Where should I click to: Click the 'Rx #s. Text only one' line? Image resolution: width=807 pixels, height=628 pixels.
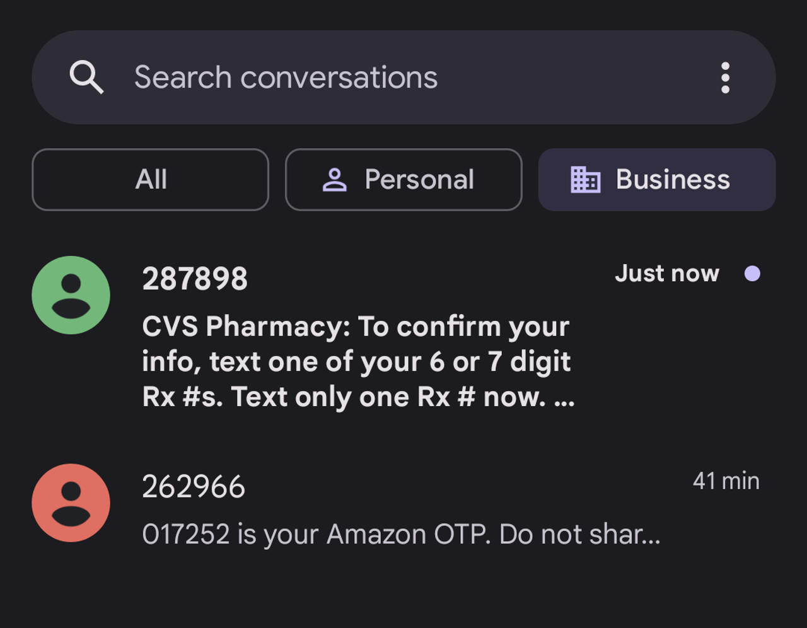[344, 397]
